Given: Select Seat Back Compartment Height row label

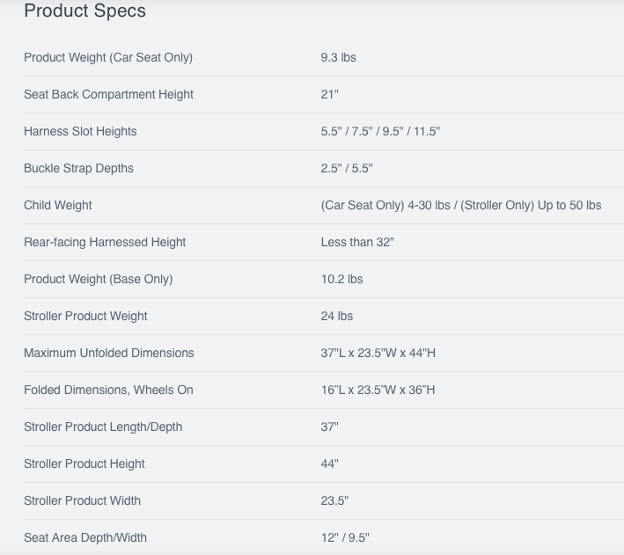Looking at the screenshot, I should [x=108, y=95].
